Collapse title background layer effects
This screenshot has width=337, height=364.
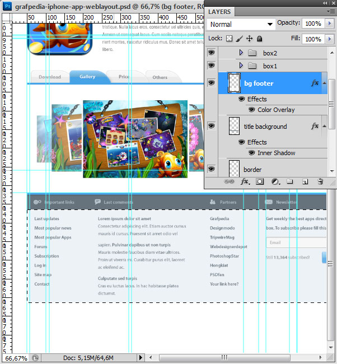[x=325, y=126]
